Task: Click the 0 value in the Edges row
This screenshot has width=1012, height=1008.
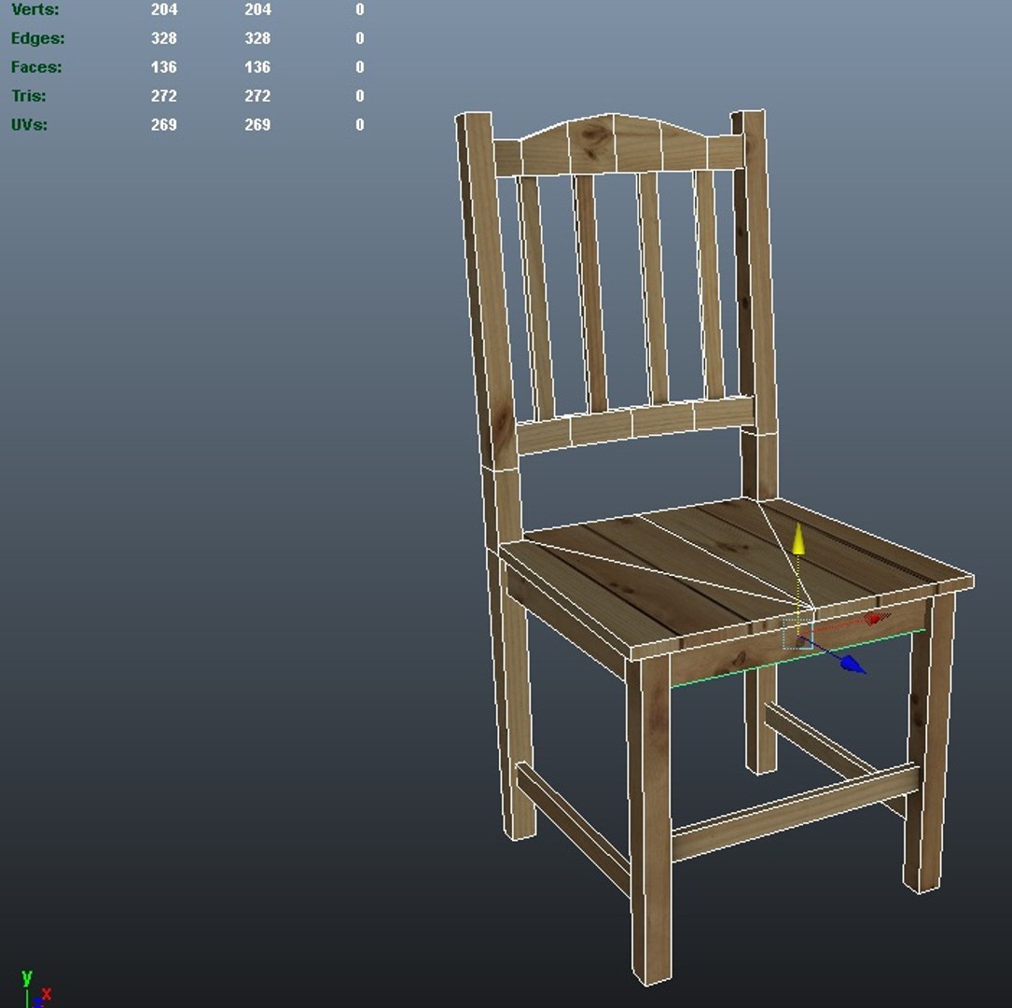Action: click(x=360, y=38)
